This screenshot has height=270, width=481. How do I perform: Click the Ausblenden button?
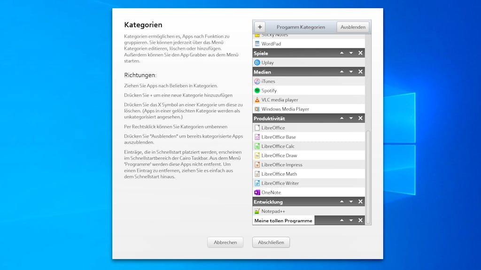(353, 27)
